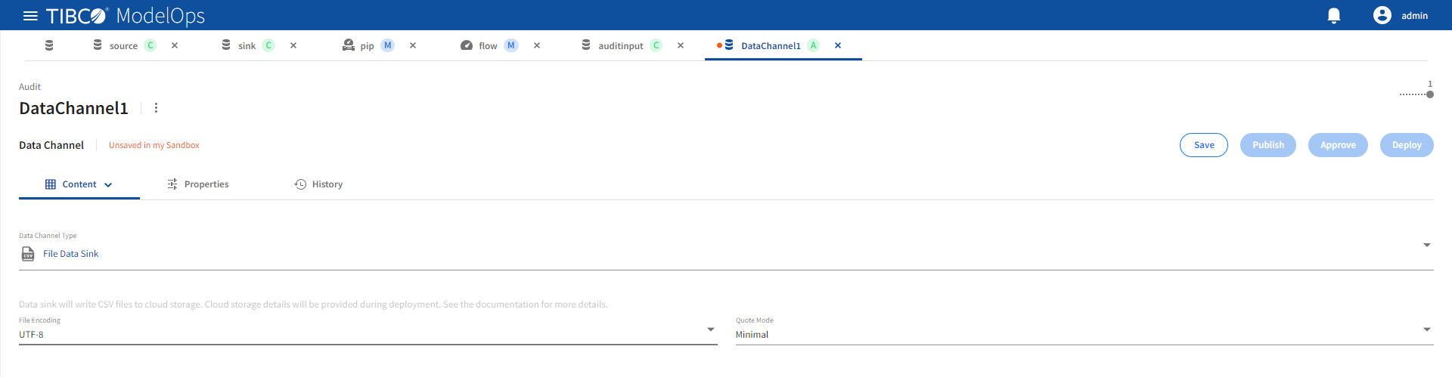Expand the Content tab chevron

coord(108,185)
